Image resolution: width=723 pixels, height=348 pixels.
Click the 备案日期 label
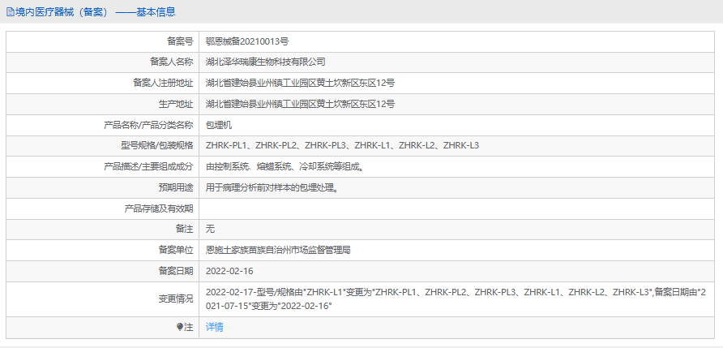[176, 271]
